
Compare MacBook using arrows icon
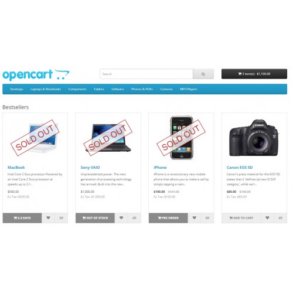[62, 218]
